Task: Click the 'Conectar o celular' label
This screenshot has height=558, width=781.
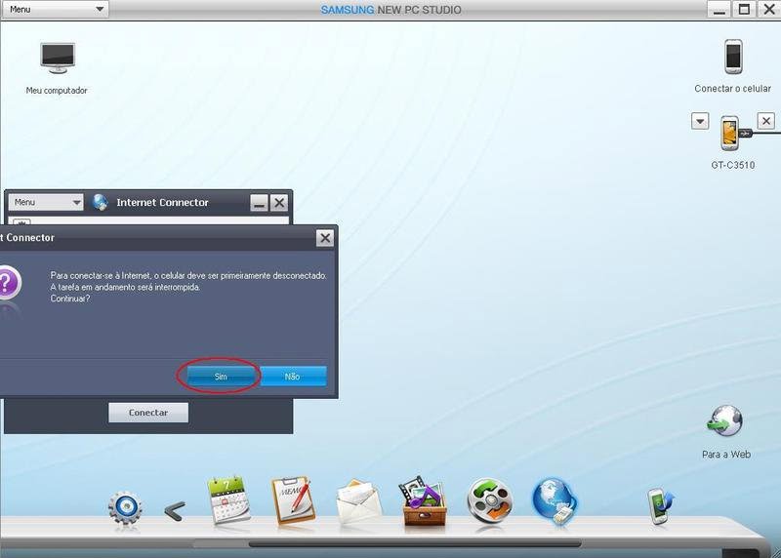Action: point(733,88)
